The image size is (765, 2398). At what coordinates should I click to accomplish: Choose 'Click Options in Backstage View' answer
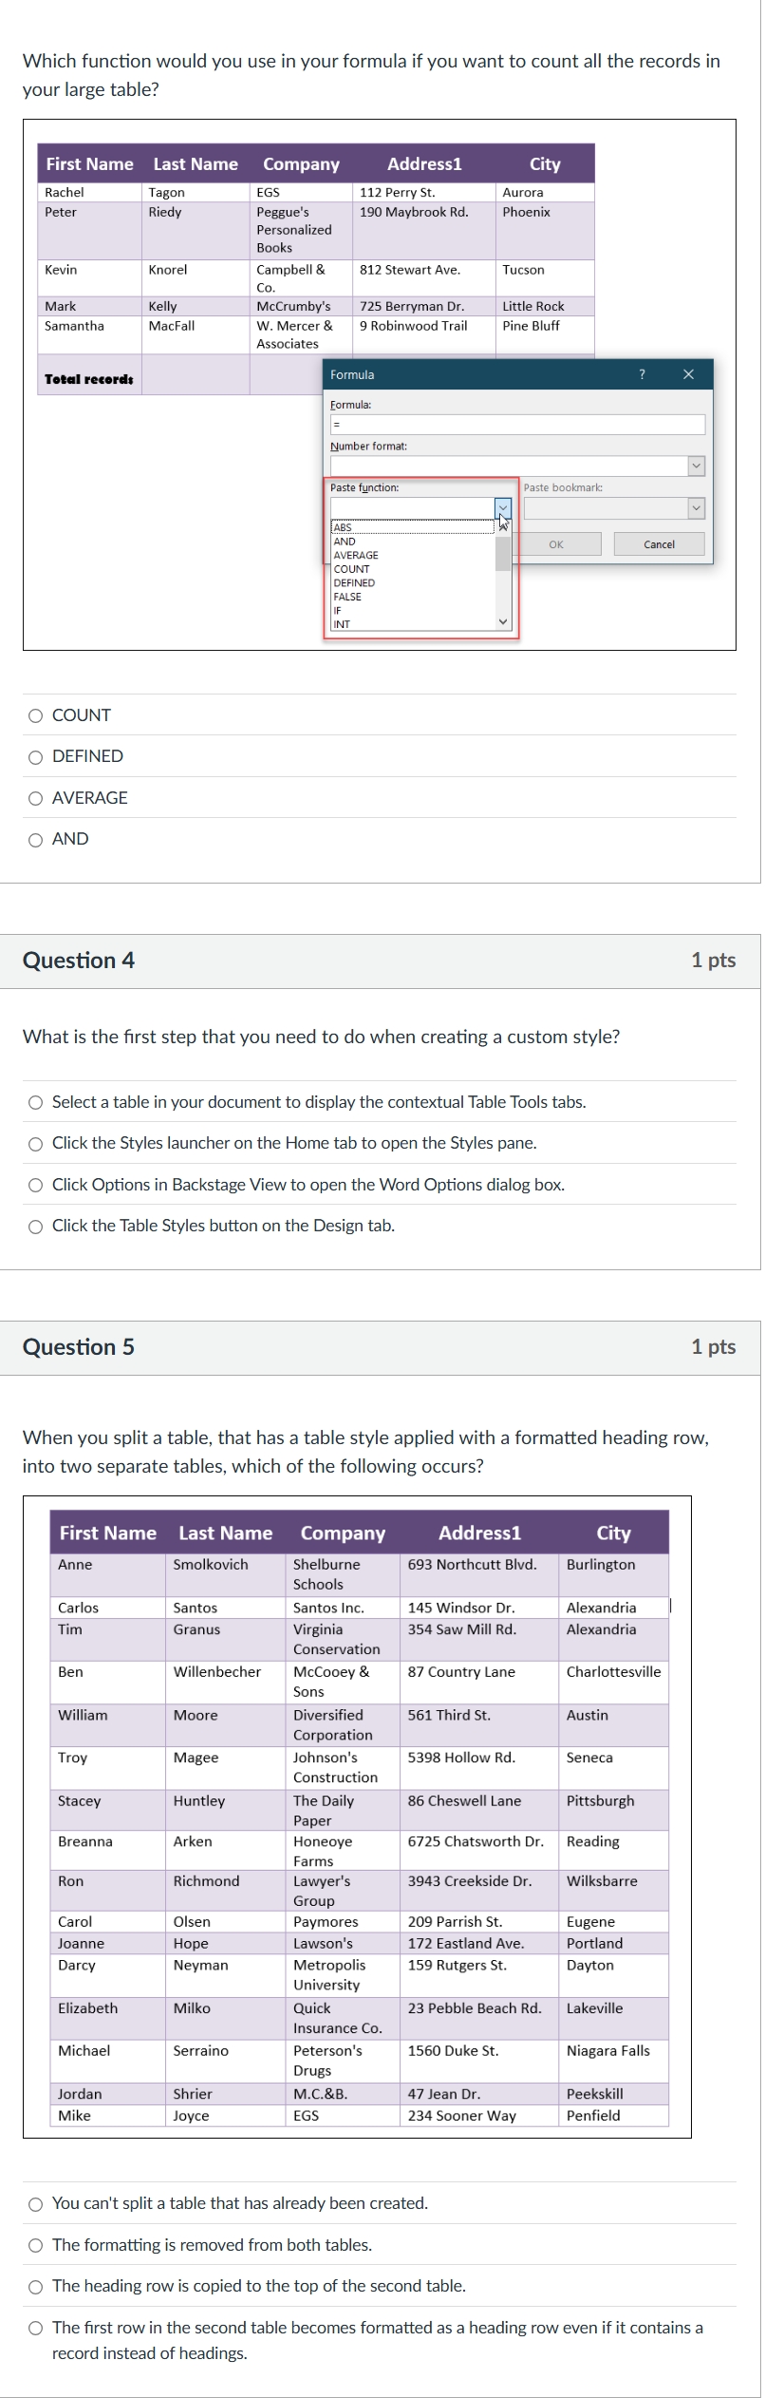[x=36, y=1185]
